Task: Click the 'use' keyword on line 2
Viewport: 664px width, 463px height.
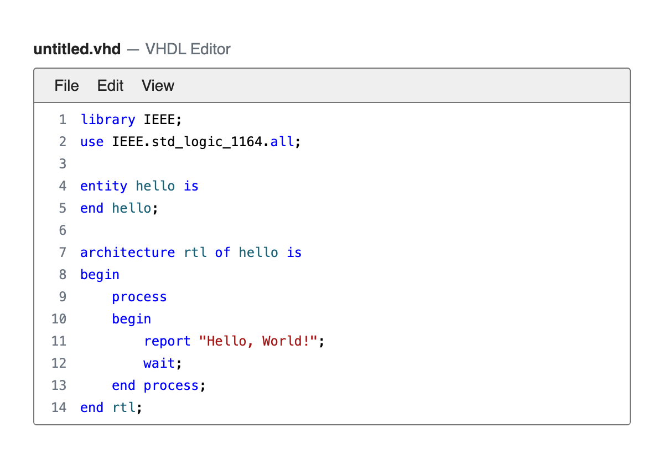Action: [92, 142]
